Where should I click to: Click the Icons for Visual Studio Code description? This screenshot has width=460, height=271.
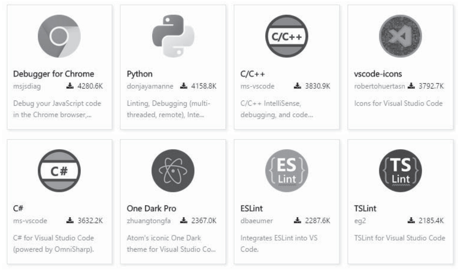click(398, 103)
